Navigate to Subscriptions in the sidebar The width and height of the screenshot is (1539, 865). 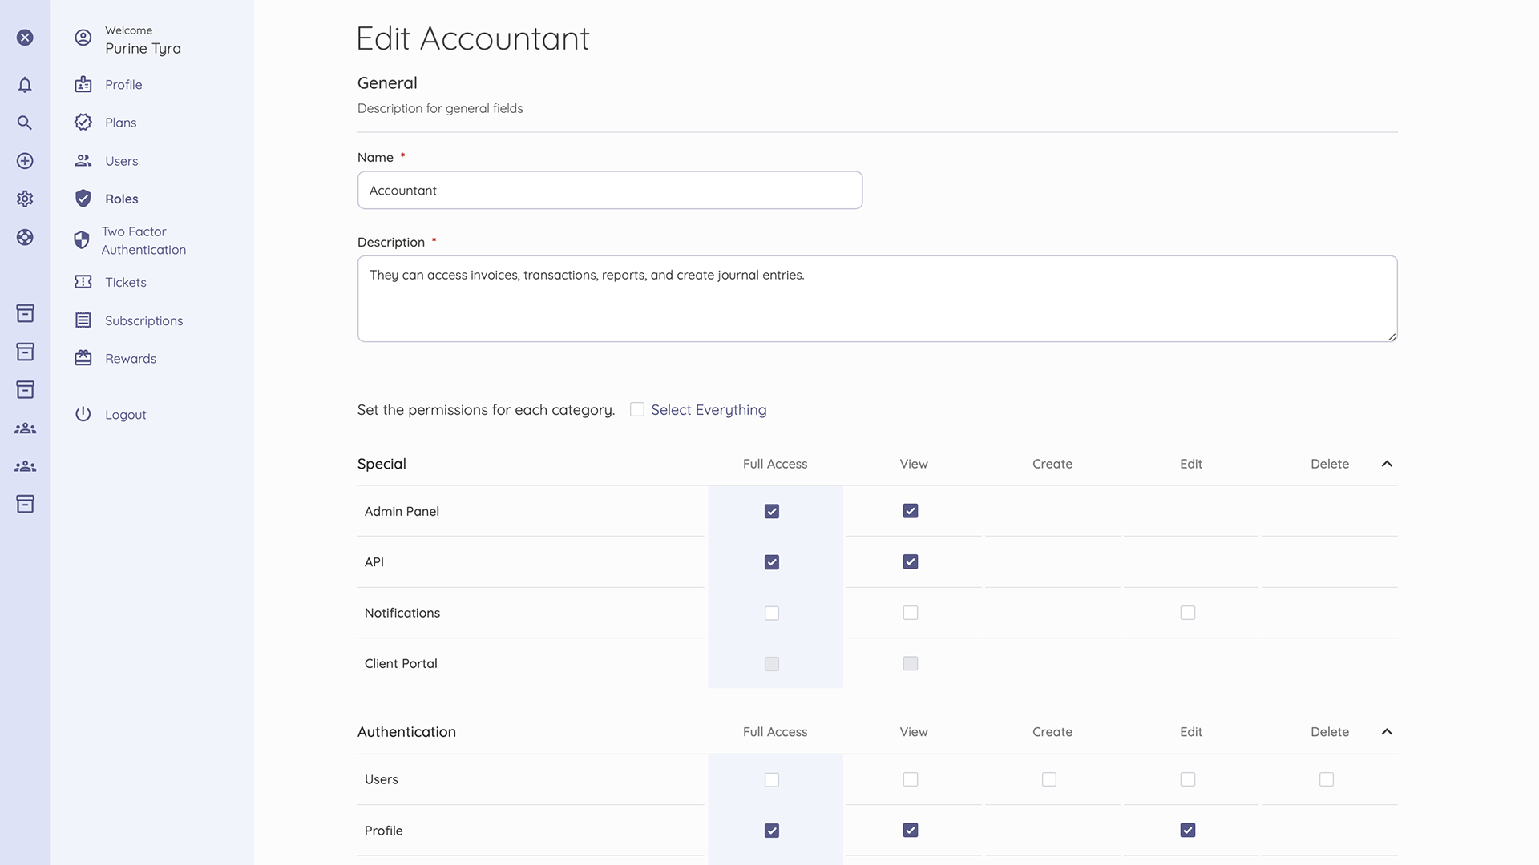pyautogui.click(x=143, y=320)
